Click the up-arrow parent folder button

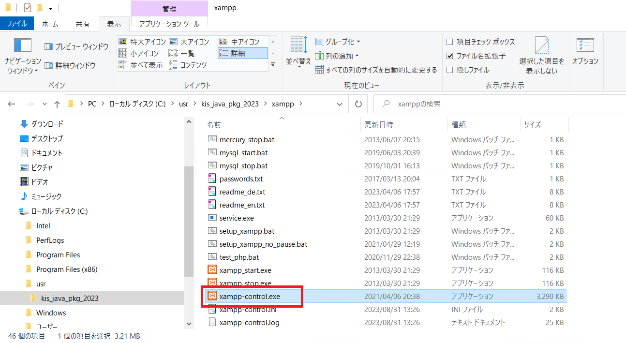pyautogui.click(x=57, y=104)
